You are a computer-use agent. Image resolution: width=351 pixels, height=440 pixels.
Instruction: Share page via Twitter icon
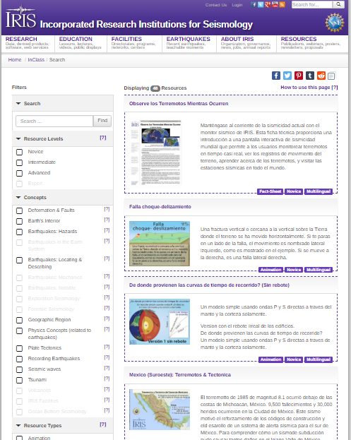click(x=287, y=76)
